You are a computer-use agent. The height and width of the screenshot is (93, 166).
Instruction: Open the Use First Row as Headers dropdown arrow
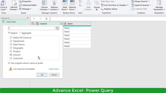coord(128,5)
